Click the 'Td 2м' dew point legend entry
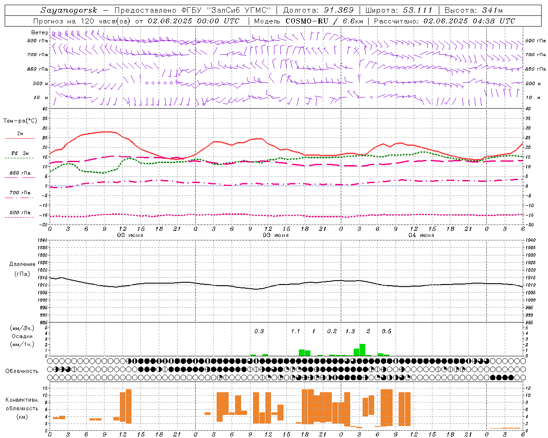The height and width of the screenshot is (438, 548). (x=20, y=153)
